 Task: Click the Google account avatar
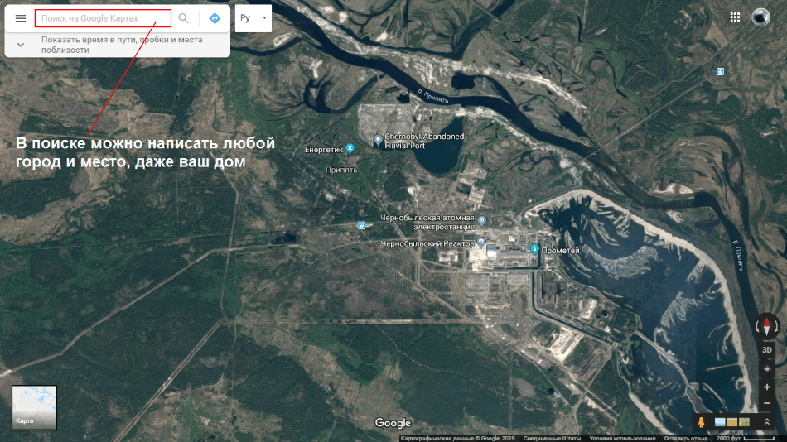point(761,17)
